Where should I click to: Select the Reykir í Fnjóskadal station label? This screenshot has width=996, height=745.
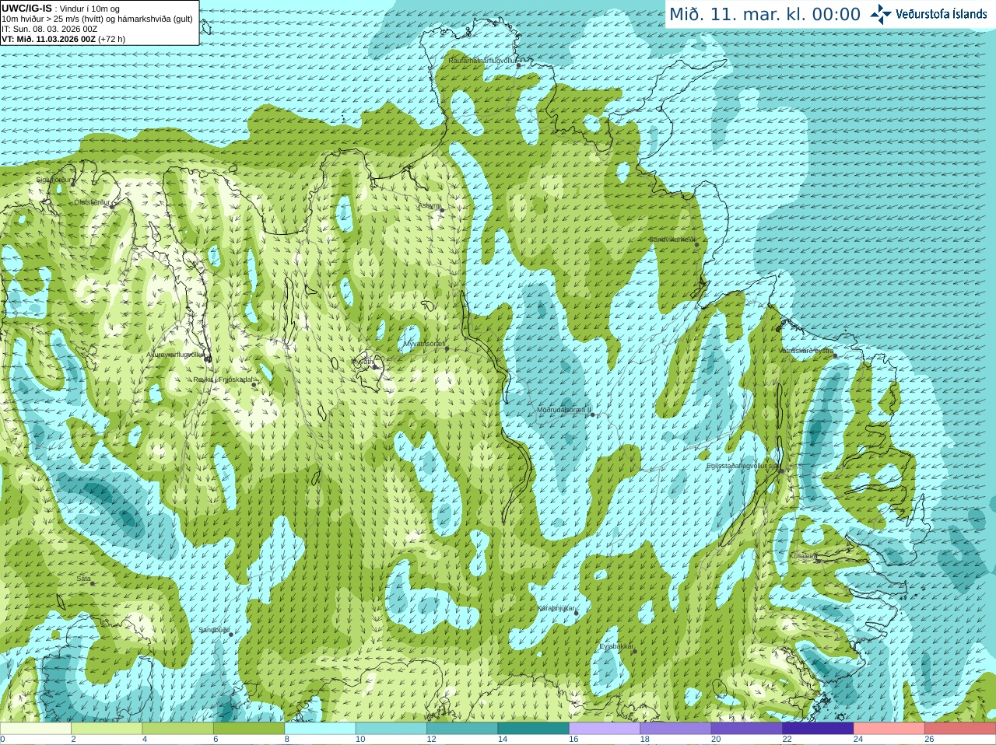pyautogui.click(x=224, y=379)
